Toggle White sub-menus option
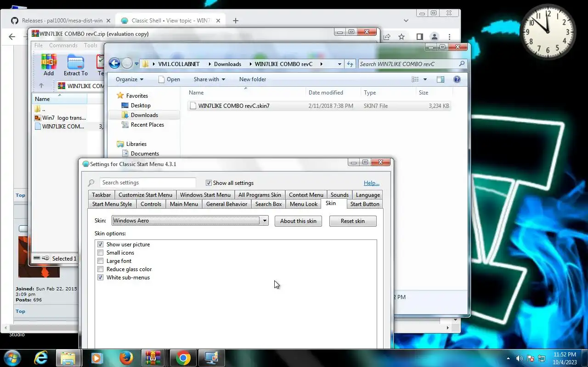This screenshot has width=588, height=367. click(101, 278)
